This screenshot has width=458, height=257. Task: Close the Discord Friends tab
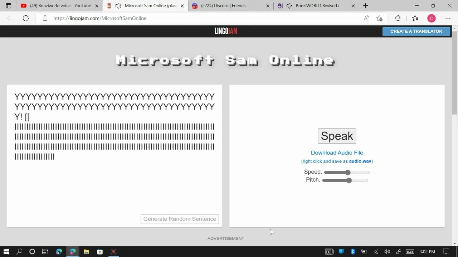tap(268, 6)
